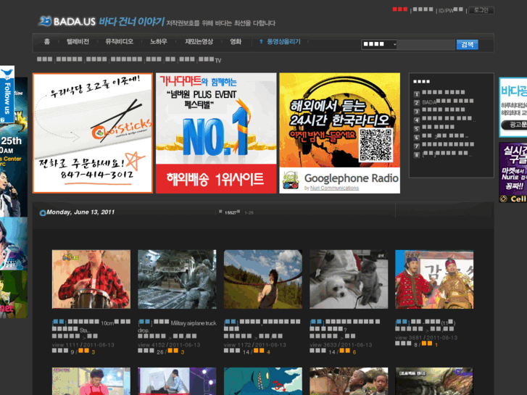Click the QR code on the radio banner
527x395 pixels.
point(375,145)
